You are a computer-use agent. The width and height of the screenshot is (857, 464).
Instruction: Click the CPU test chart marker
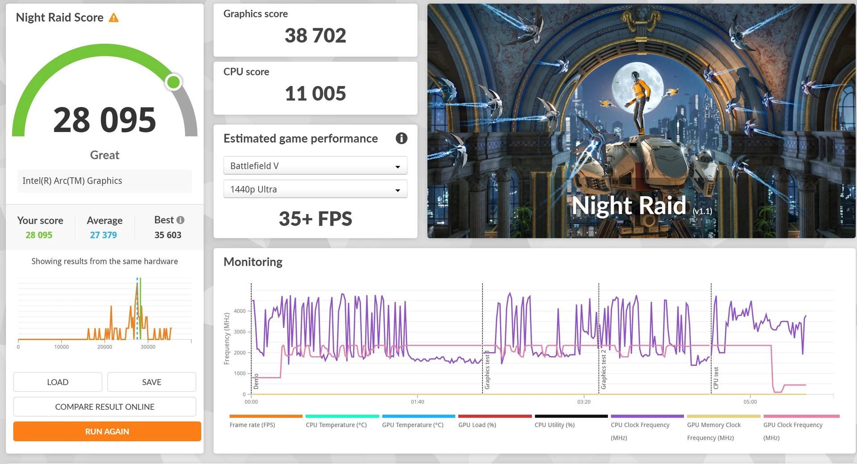coord(716,378)
